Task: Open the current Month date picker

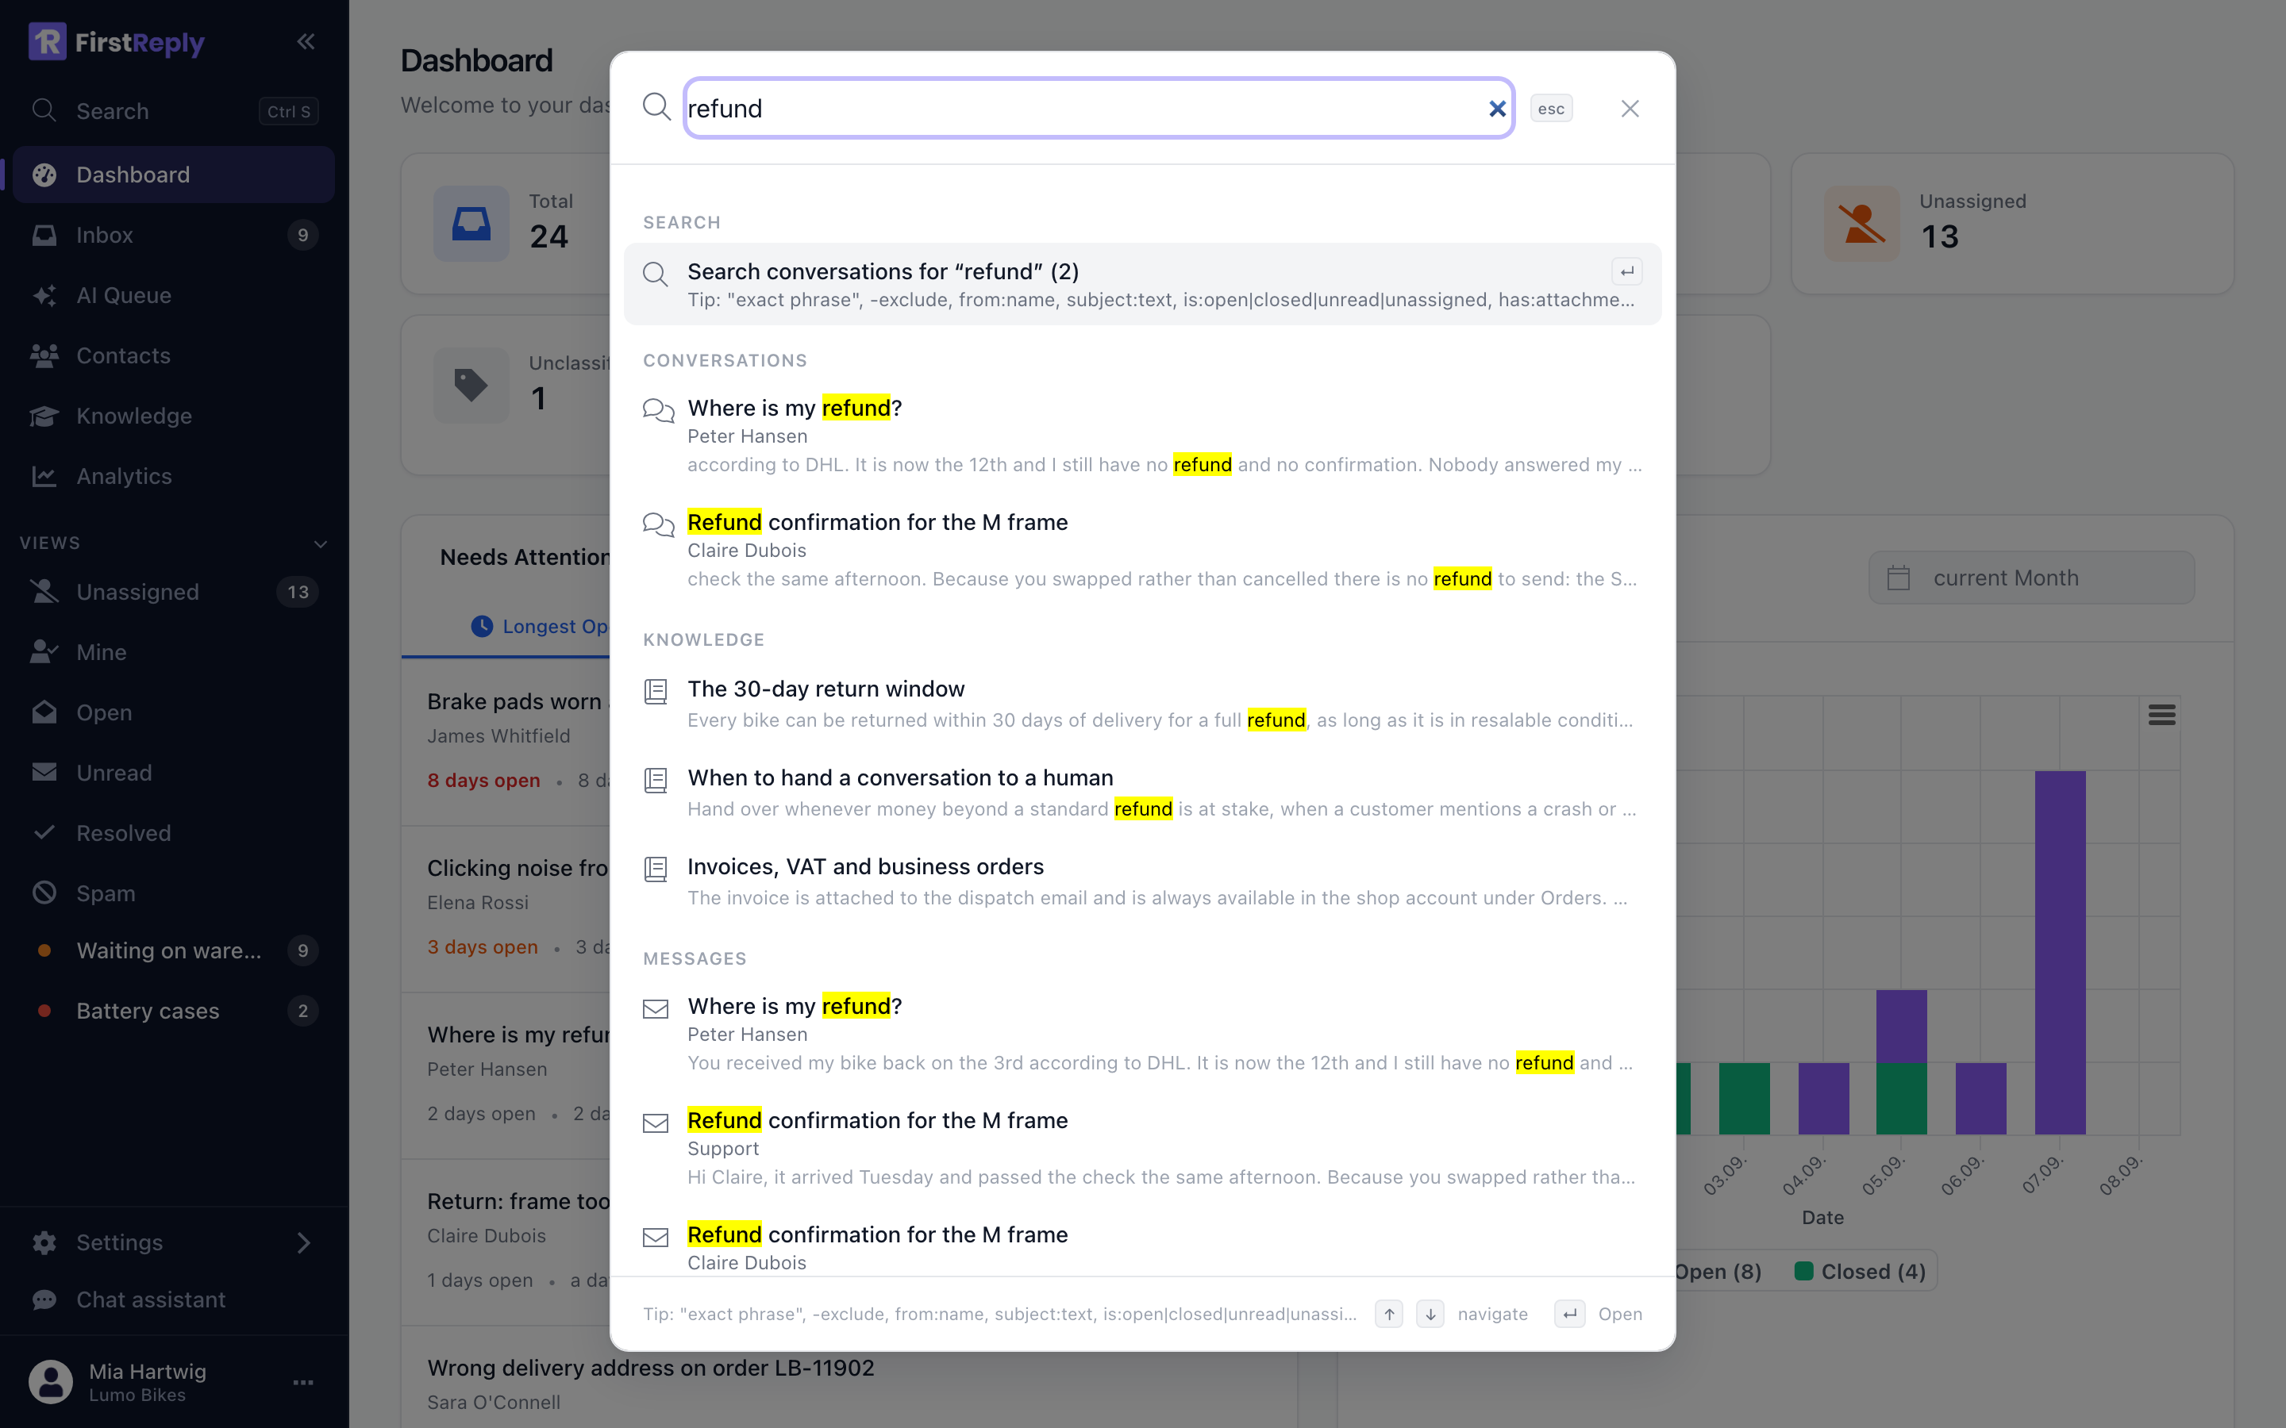Action: point(2031,578)
